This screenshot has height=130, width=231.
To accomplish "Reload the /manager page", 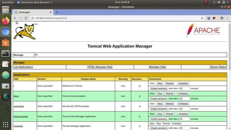I will click(x=26, y=18).
